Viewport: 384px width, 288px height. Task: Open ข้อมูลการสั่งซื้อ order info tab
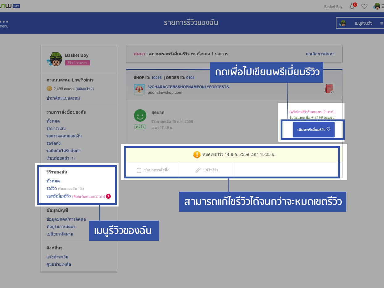tap(153, 170)
